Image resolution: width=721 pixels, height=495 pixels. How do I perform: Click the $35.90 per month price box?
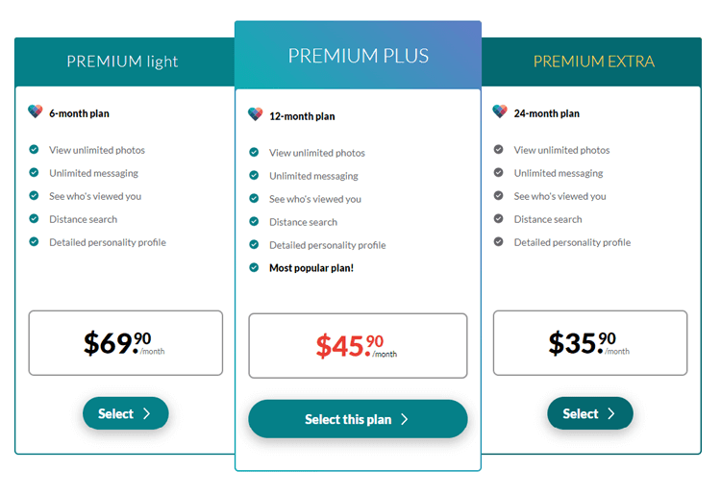point(590,343)
